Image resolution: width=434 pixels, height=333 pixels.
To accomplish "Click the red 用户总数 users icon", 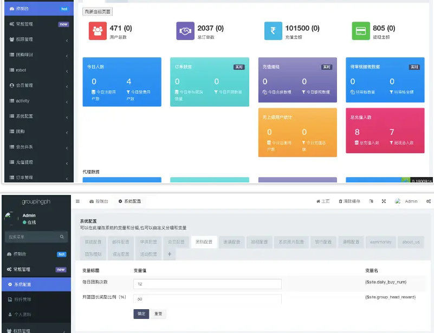I will 98,31.
